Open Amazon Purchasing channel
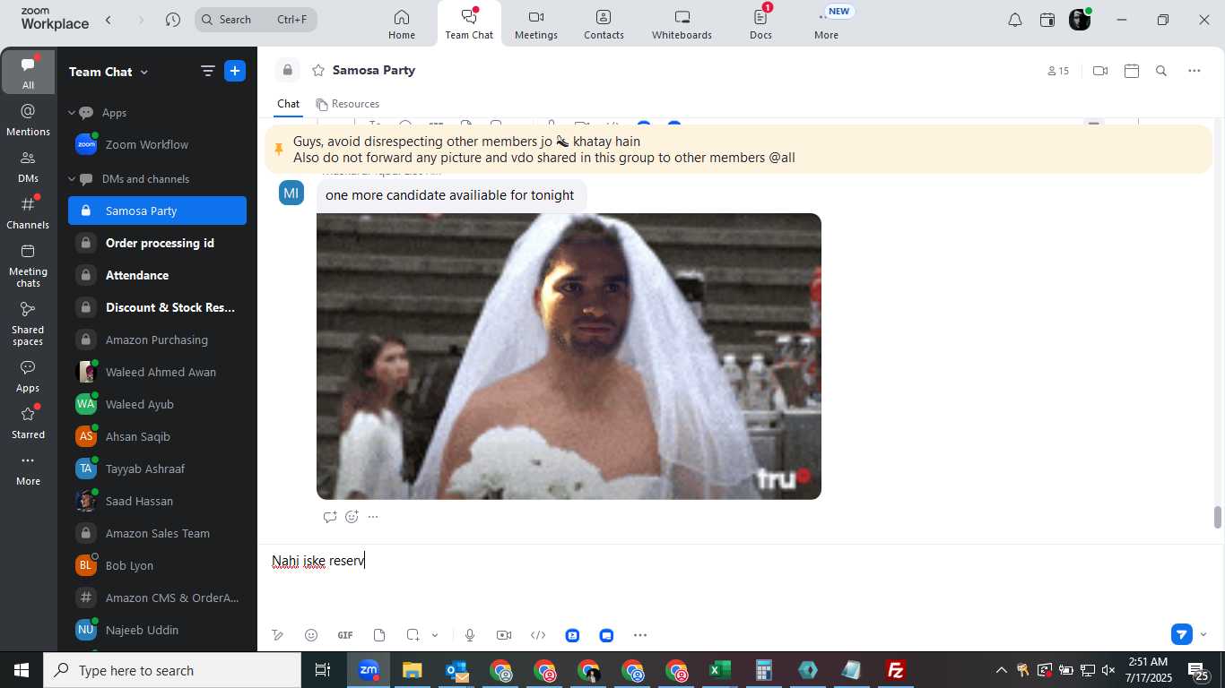Screen dimensions: 1225x688 click(157, 340)
